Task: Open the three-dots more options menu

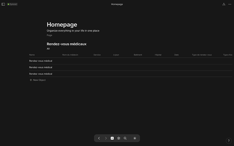Action: coord(230,4)
